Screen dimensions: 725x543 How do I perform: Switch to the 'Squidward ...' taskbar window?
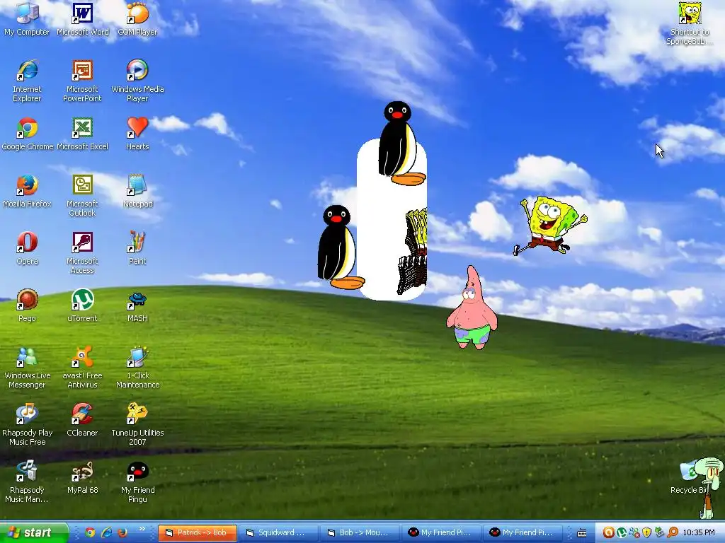click(278, 532)
